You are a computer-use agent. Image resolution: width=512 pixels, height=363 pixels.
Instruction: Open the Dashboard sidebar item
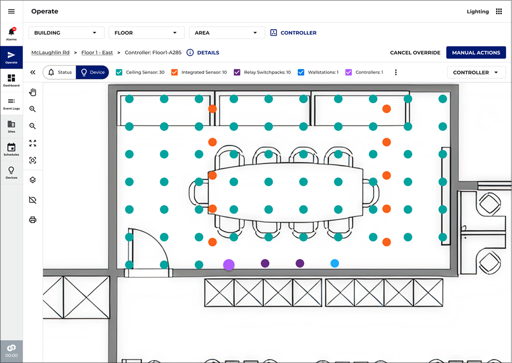[x=11, y=81]
